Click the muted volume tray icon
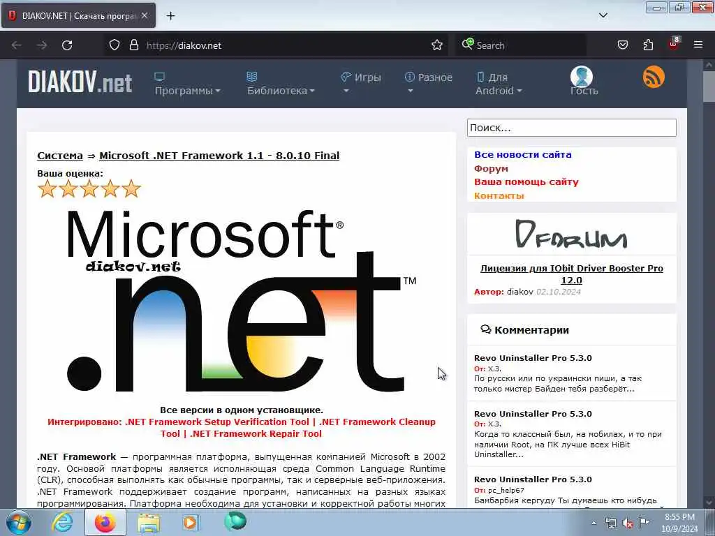 (628, 523)
